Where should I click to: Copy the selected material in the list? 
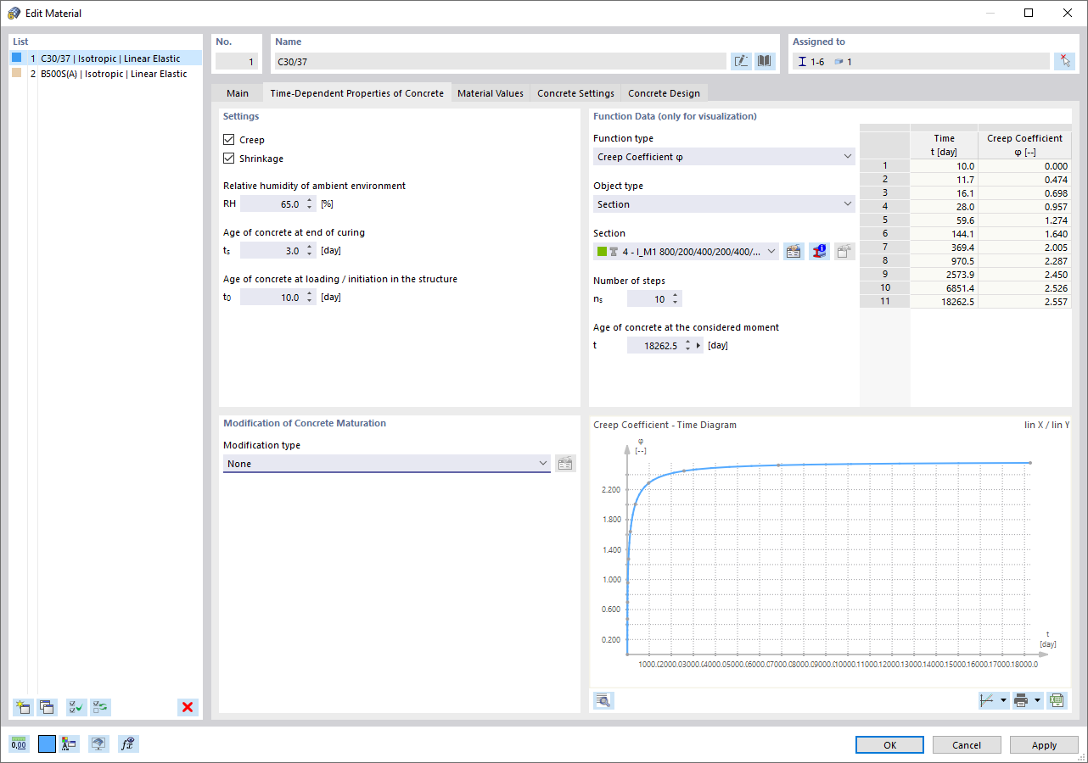(x=46, y=707)
